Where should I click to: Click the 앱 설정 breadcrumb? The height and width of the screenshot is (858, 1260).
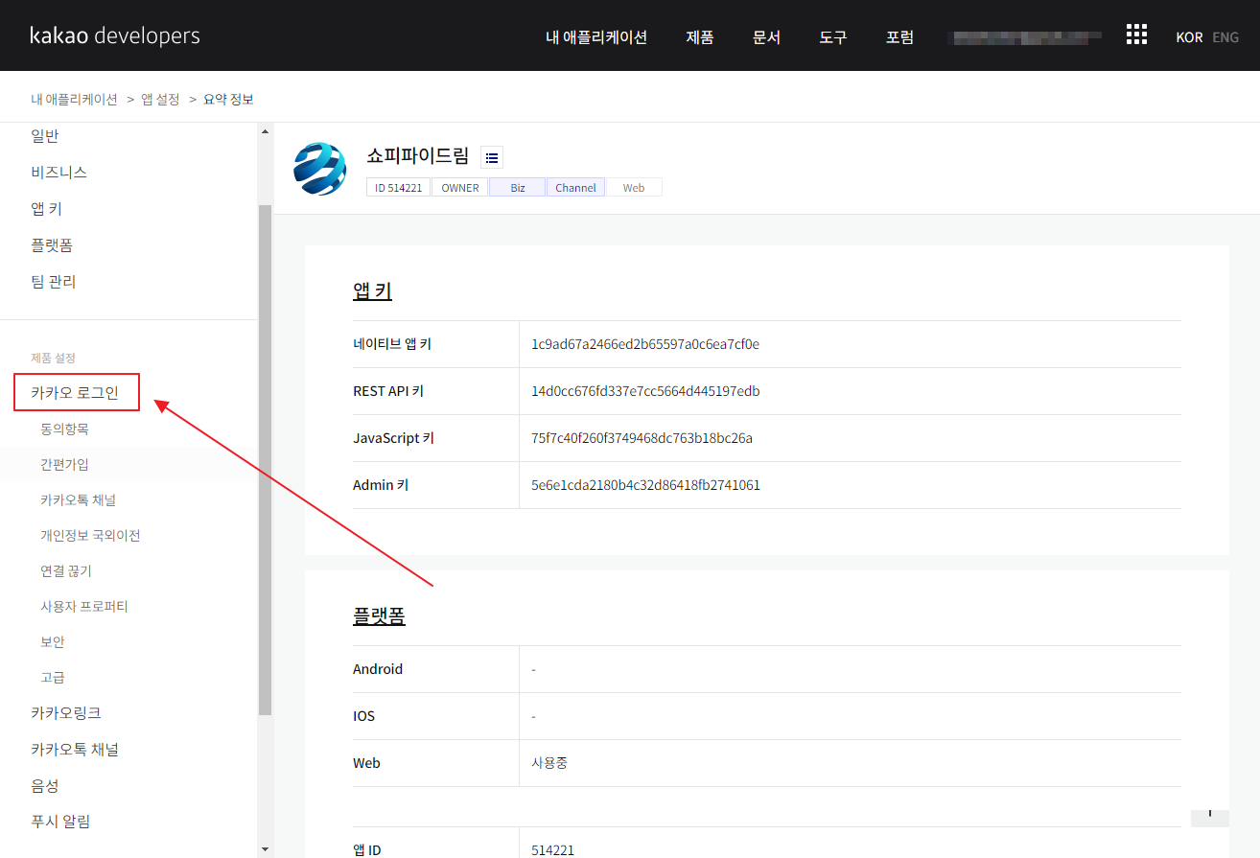coord(160,99)
